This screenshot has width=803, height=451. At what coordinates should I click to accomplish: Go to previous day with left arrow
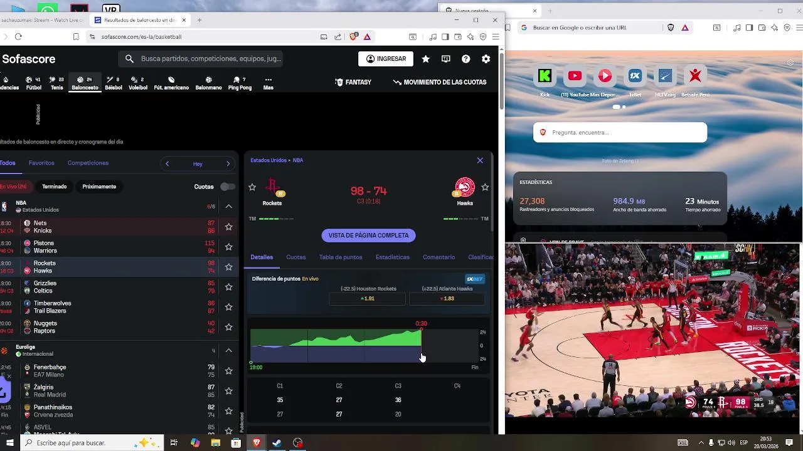tap(167, 163)
